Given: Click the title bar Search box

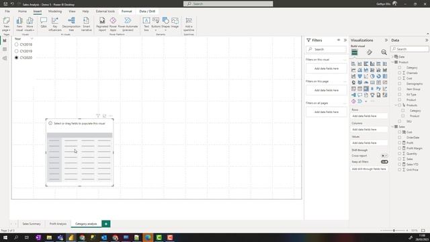Looking at the screenshot, I should [x=228, y=4].
